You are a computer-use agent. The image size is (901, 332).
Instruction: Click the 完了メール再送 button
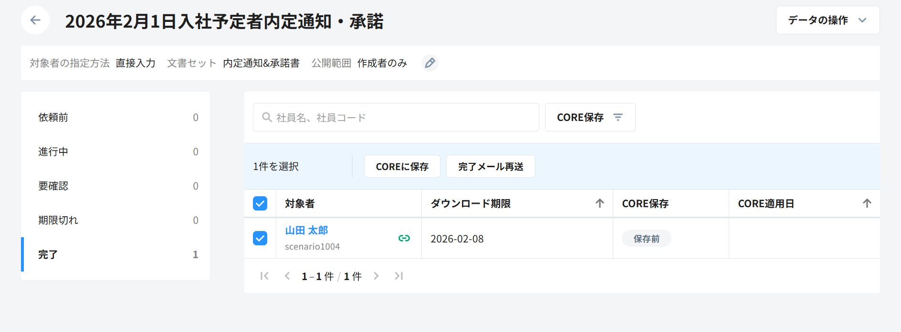490,166
